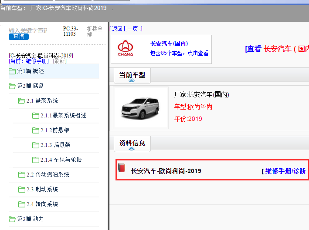This screenshot has width=309, height=230.
Task: Focus the 输入关键字查询 keyword input field
Action: point(28,30)
